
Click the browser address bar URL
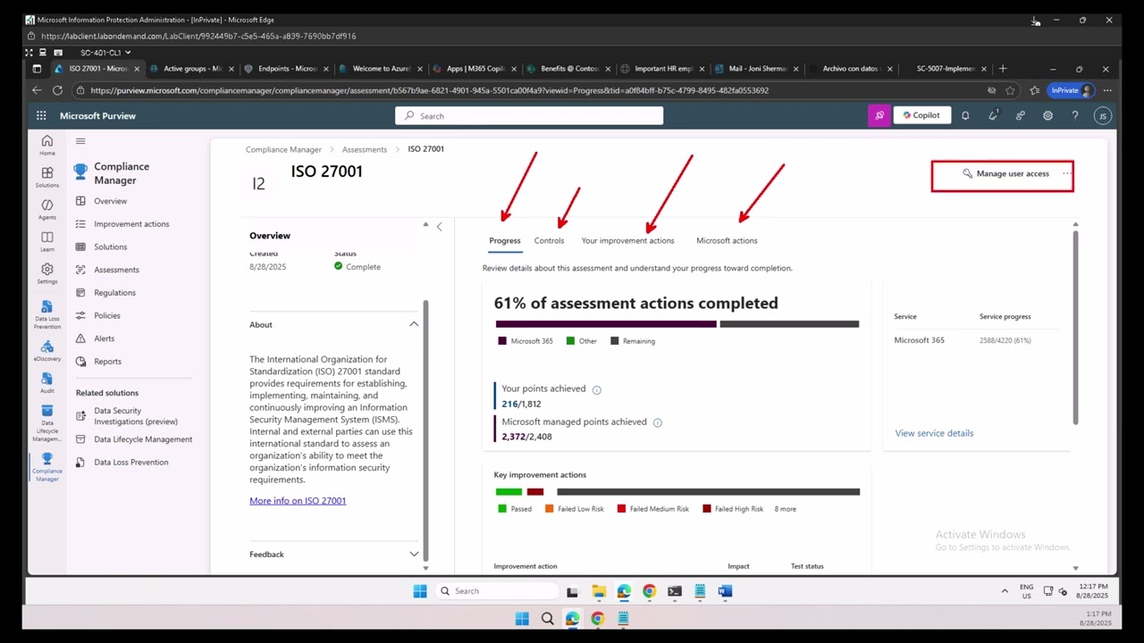coord(429,90)
